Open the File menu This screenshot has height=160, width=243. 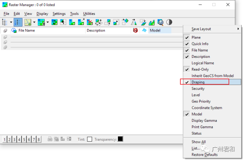click(6, 14)
